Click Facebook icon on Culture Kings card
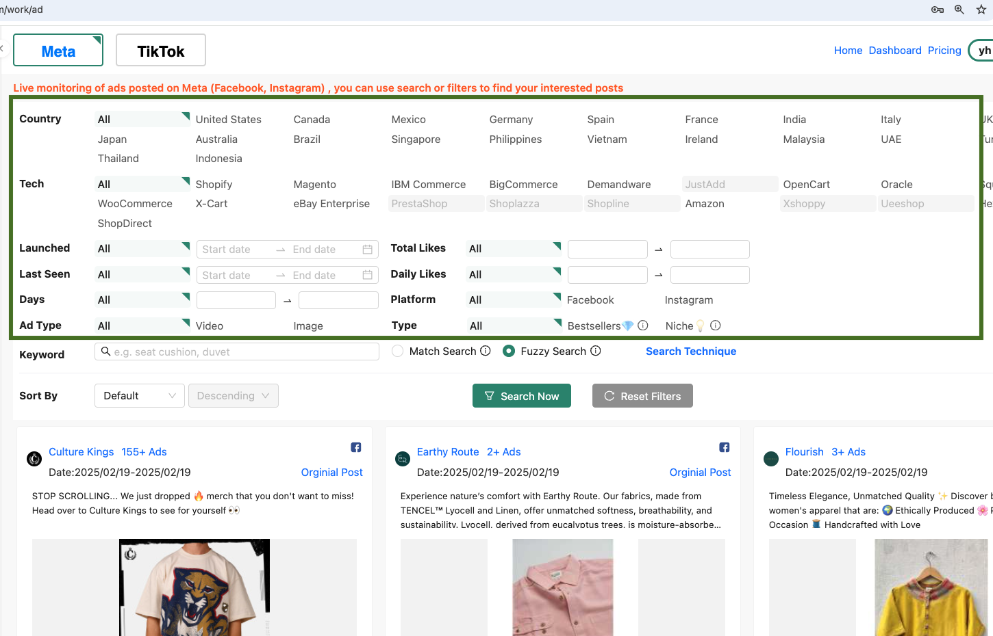The image size is (993, 636). pos(356,447)
